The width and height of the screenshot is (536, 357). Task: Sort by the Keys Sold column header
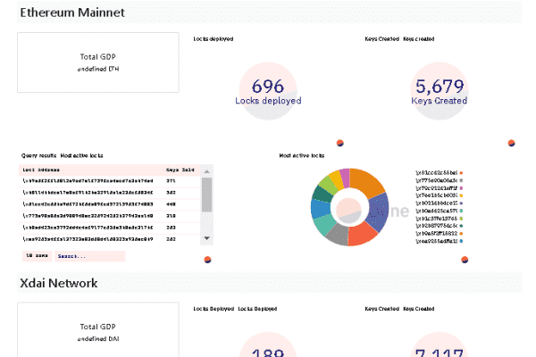click(180, 170)
